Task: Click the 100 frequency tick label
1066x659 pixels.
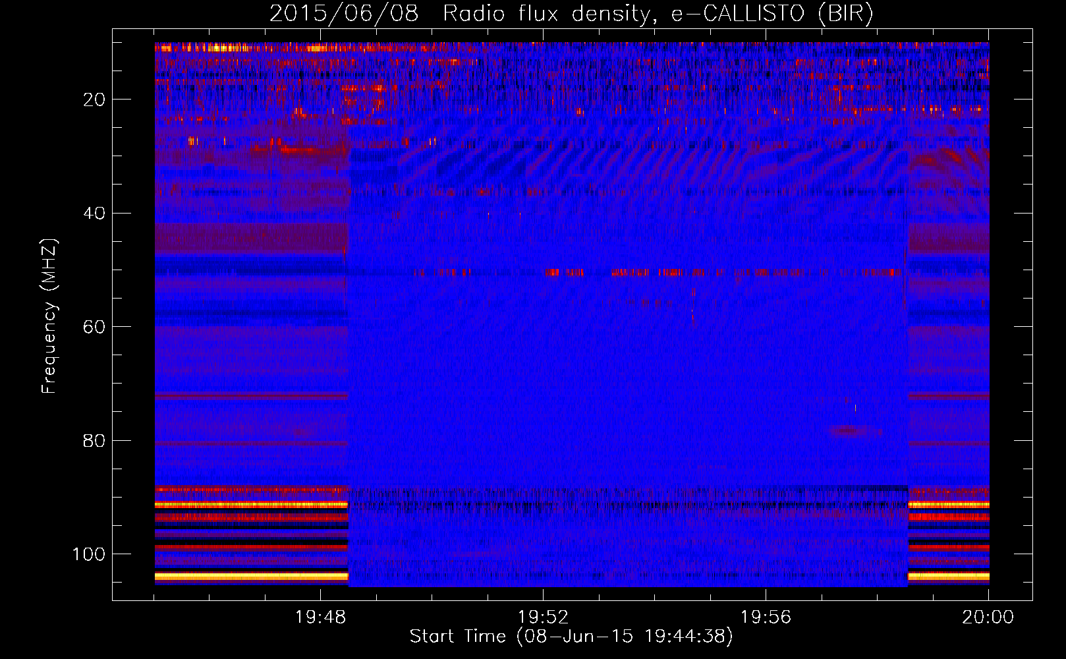Action: coord(89,554)
